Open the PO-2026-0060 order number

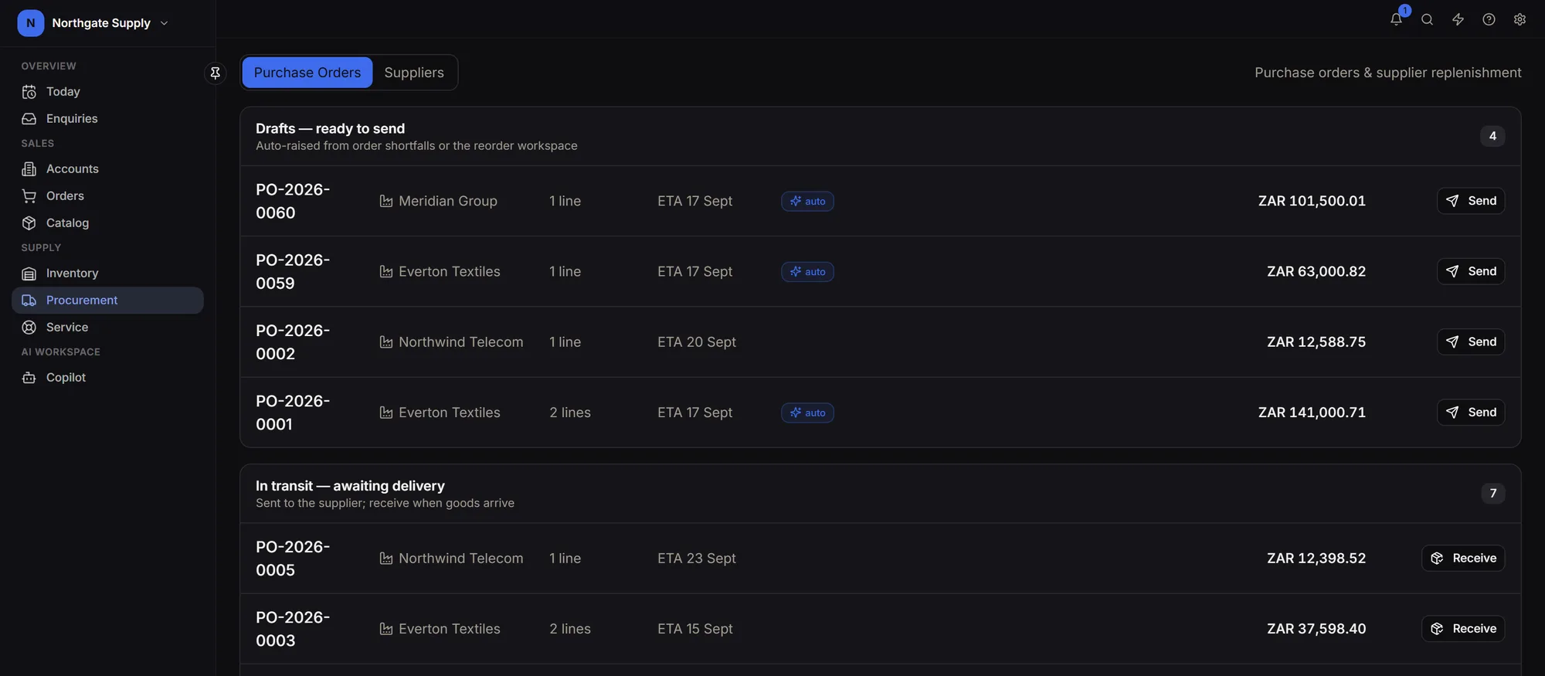tap(293, 201)
